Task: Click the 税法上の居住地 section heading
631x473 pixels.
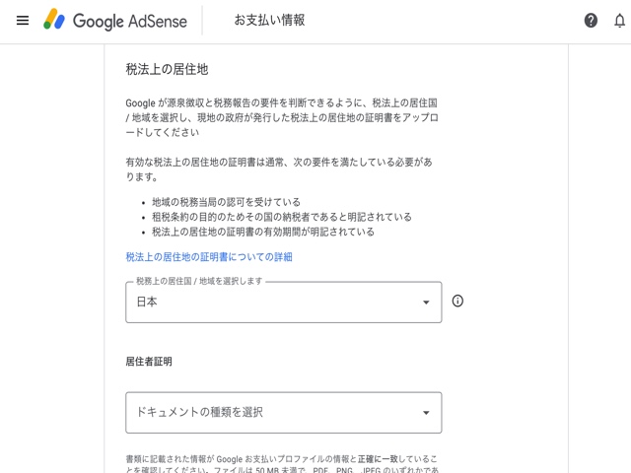Action: pos(167,70)
